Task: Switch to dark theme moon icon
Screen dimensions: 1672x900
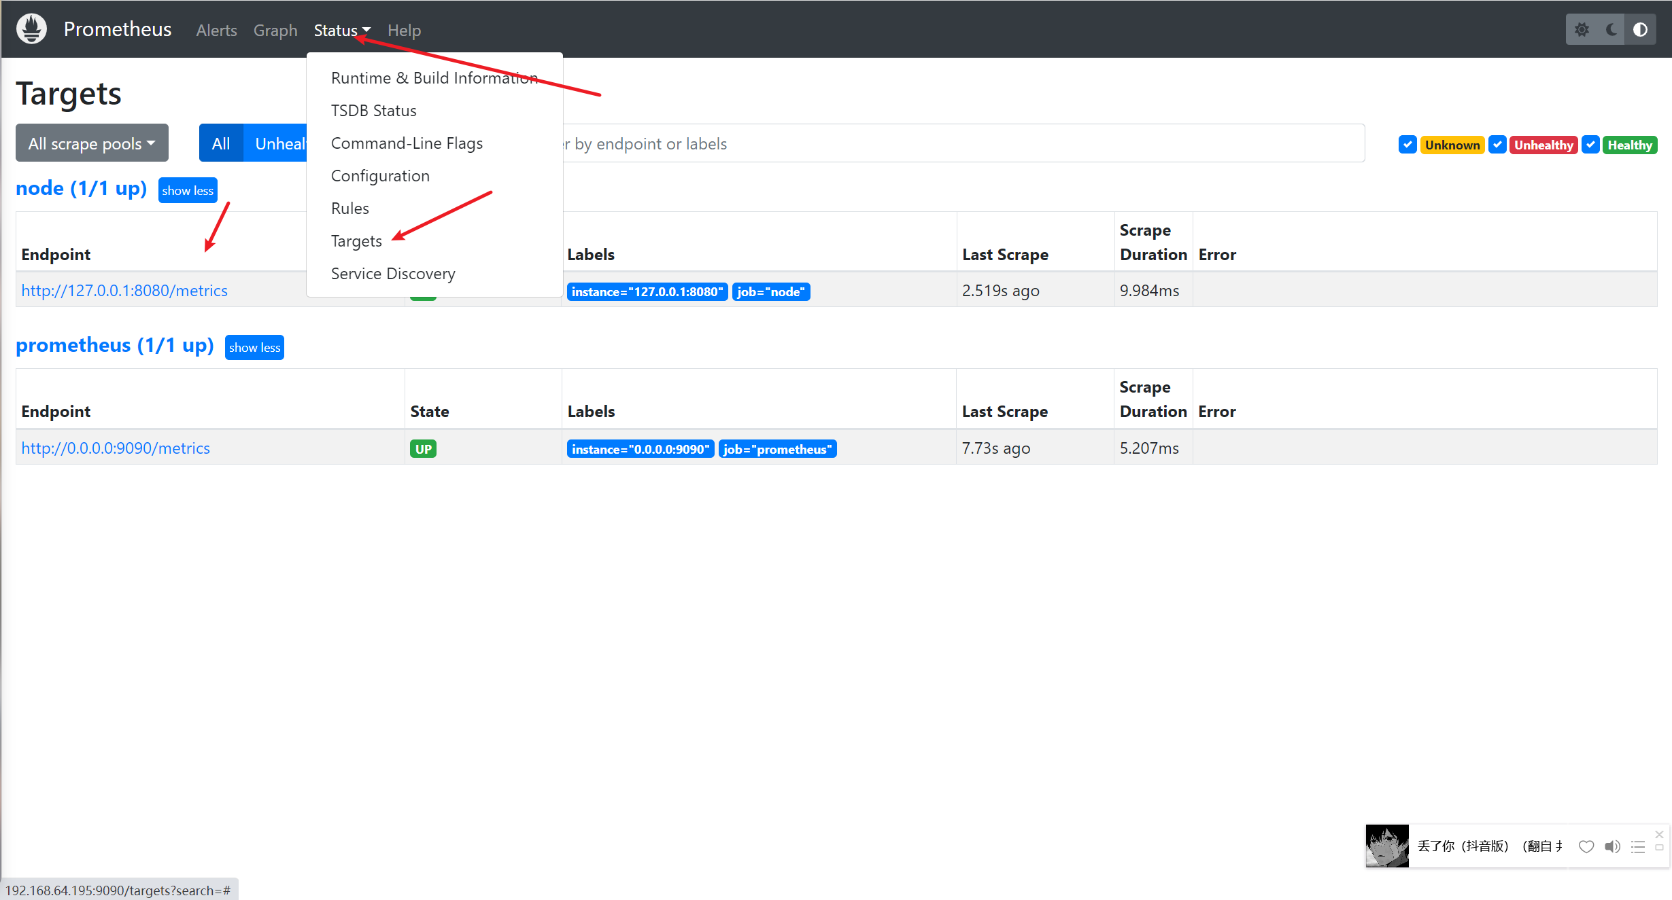Action: (1611, 30)
